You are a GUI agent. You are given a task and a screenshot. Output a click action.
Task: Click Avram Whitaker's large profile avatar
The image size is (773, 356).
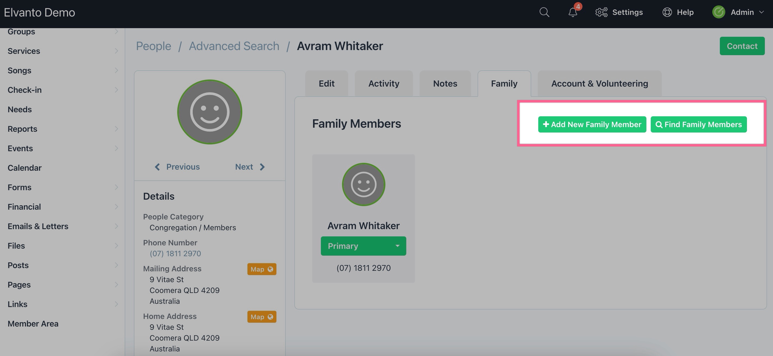point(210,112)
